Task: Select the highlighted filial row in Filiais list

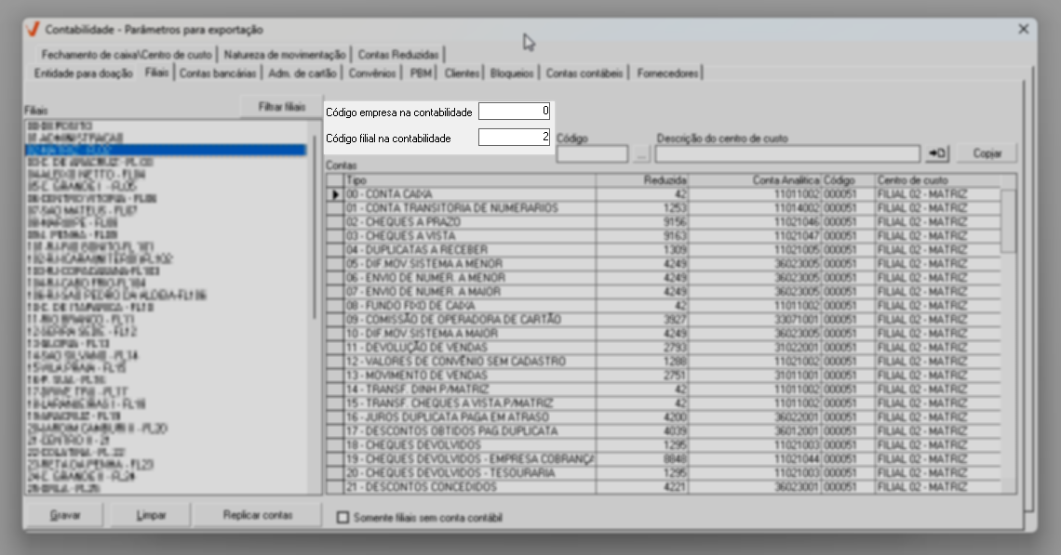Action: click(x=166, y=150)
